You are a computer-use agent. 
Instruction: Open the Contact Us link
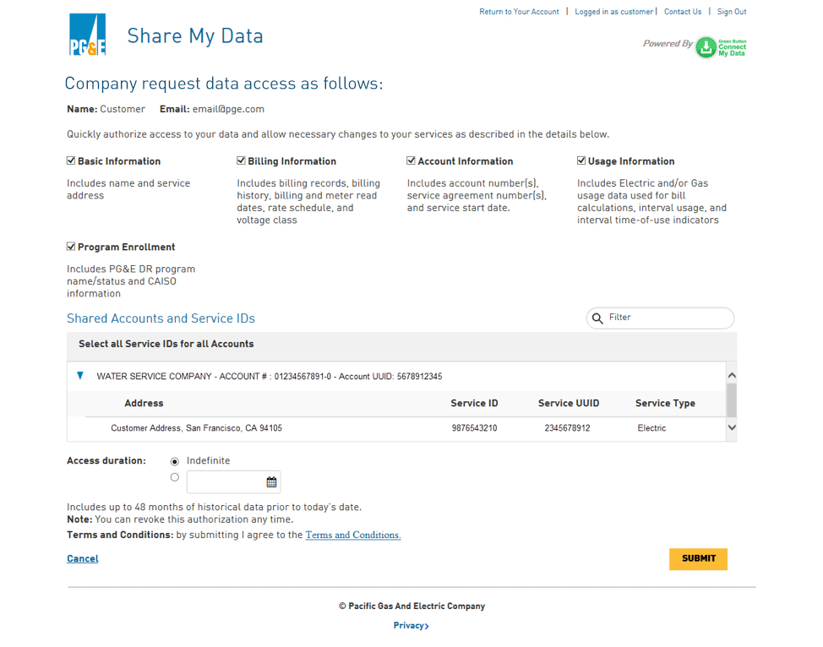click(683, 12)
